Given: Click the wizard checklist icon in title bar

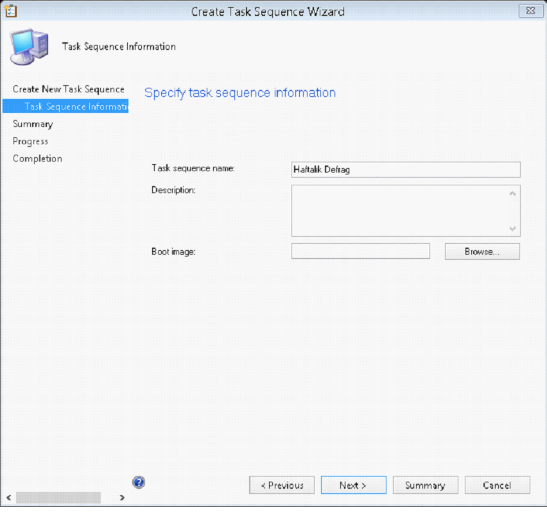Looking at the screenshot, I should tap(10, 11).
